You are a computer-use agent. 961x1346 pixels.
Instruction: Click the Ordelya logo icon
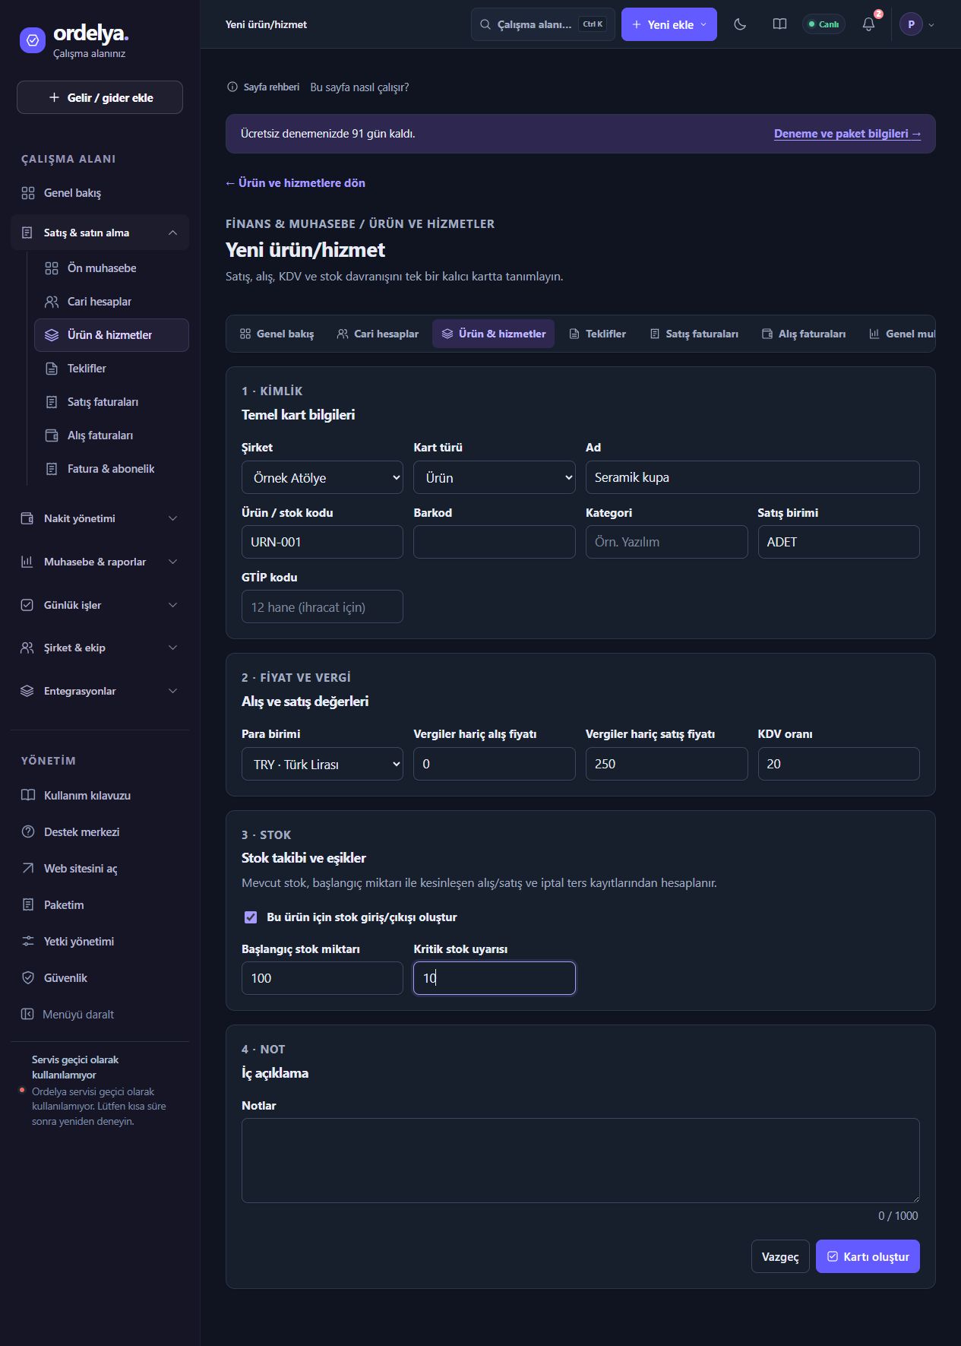[32, 40]
